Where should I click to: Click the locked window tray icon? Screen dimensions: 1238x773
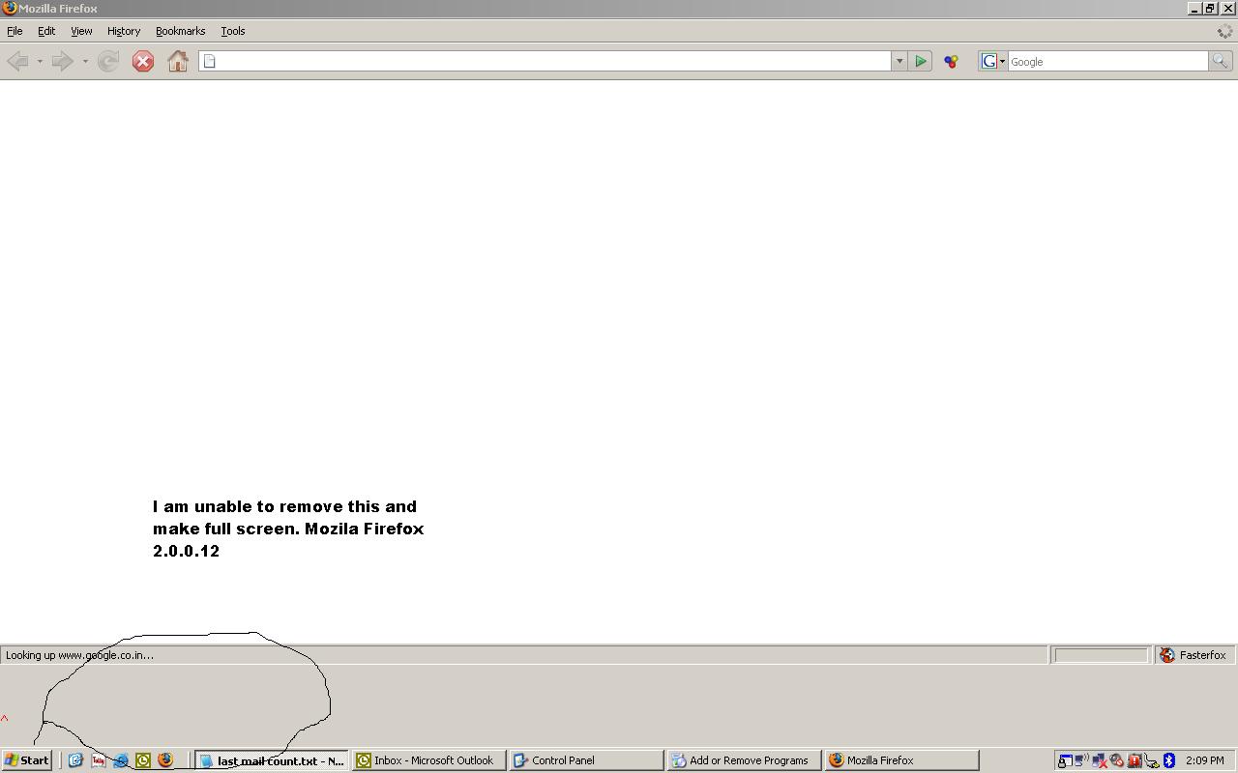pyautogui.click(x=1065, y=760)
